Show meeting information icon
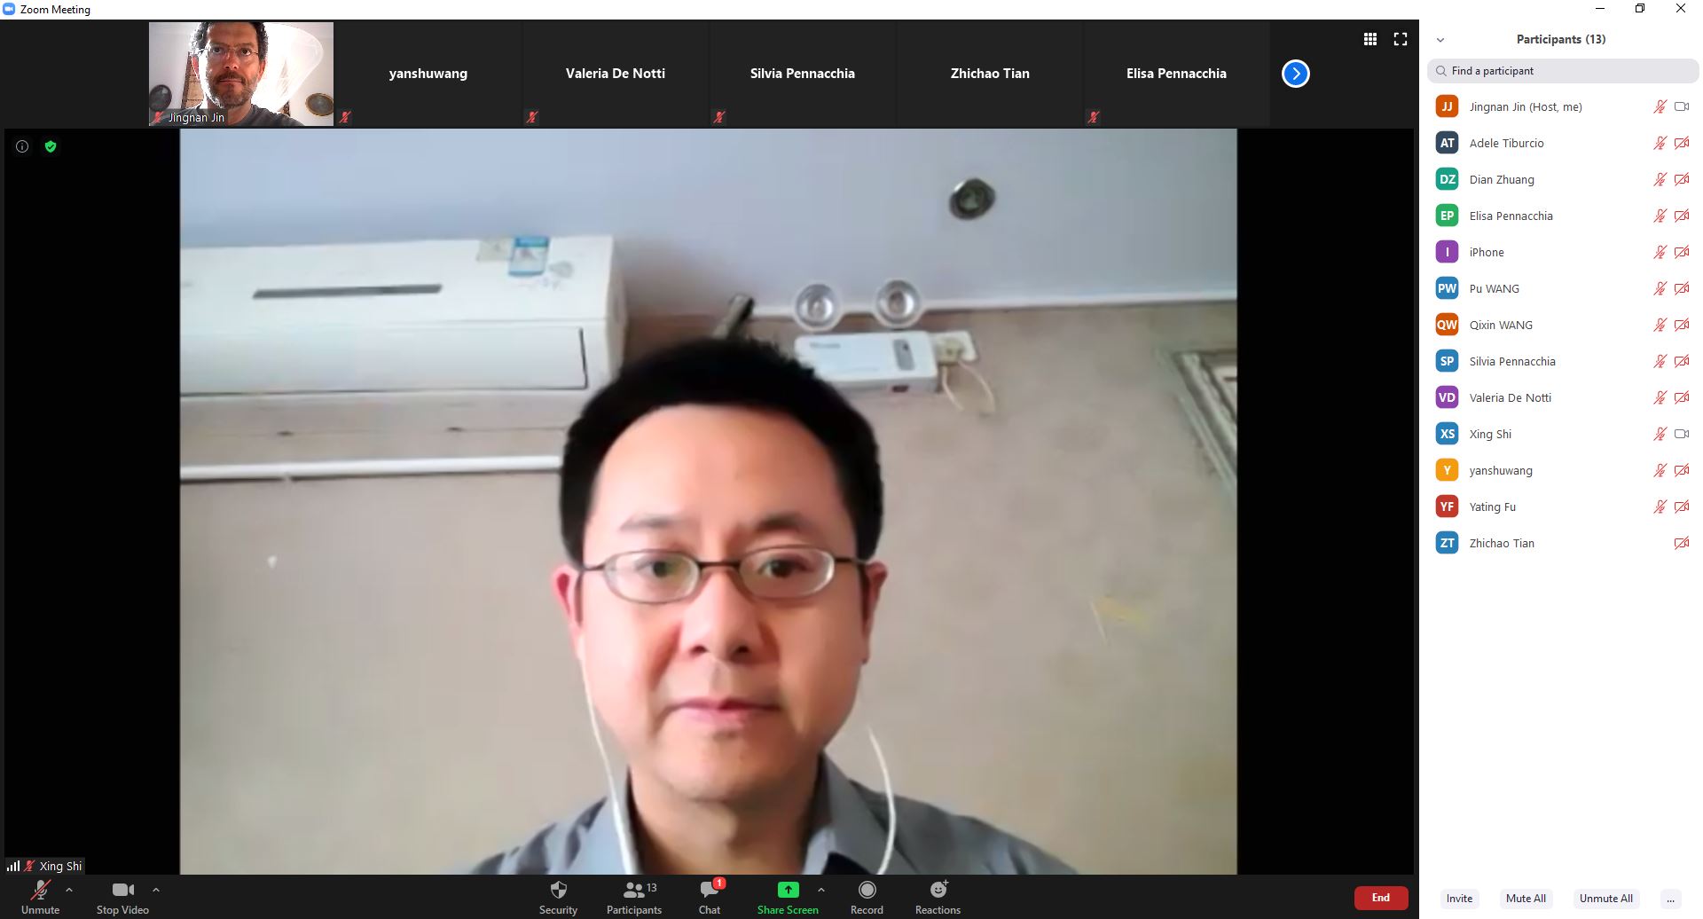Screen dimensions: 1703x919 (x=22, y=146)
